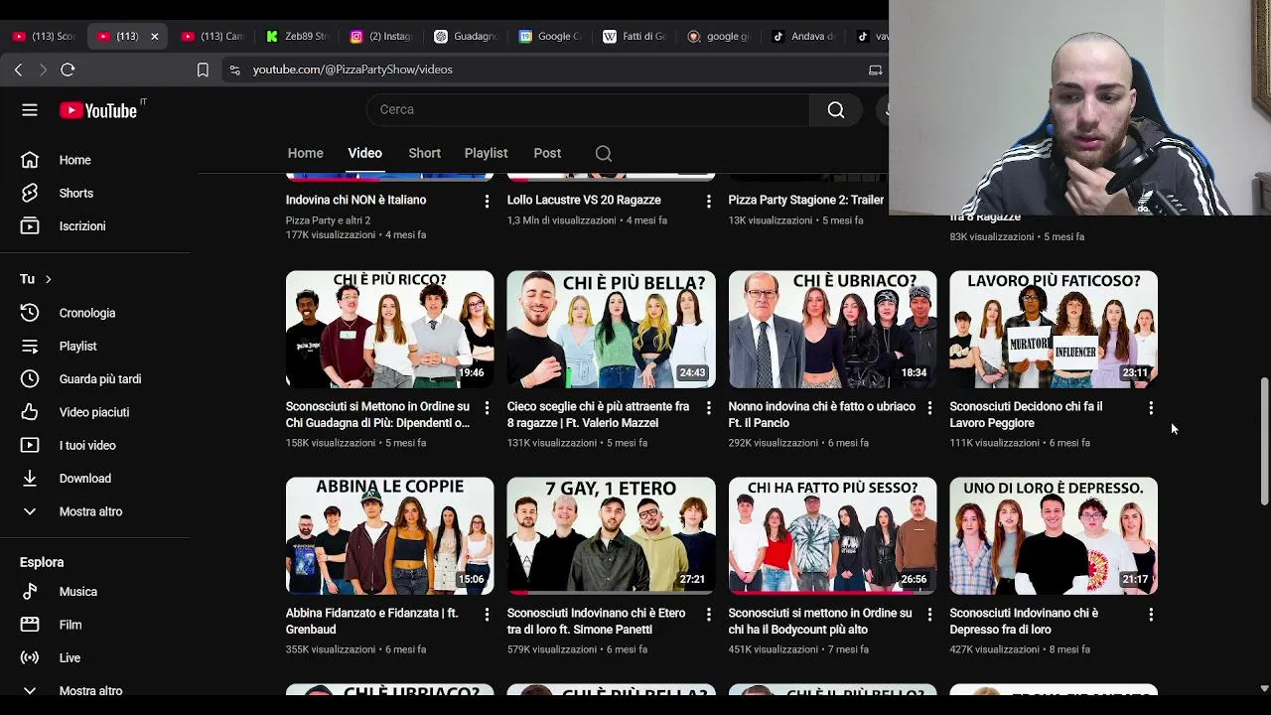Click the search magnifier button
This screenshot has height=715, width=1271.
pos(836,110)
